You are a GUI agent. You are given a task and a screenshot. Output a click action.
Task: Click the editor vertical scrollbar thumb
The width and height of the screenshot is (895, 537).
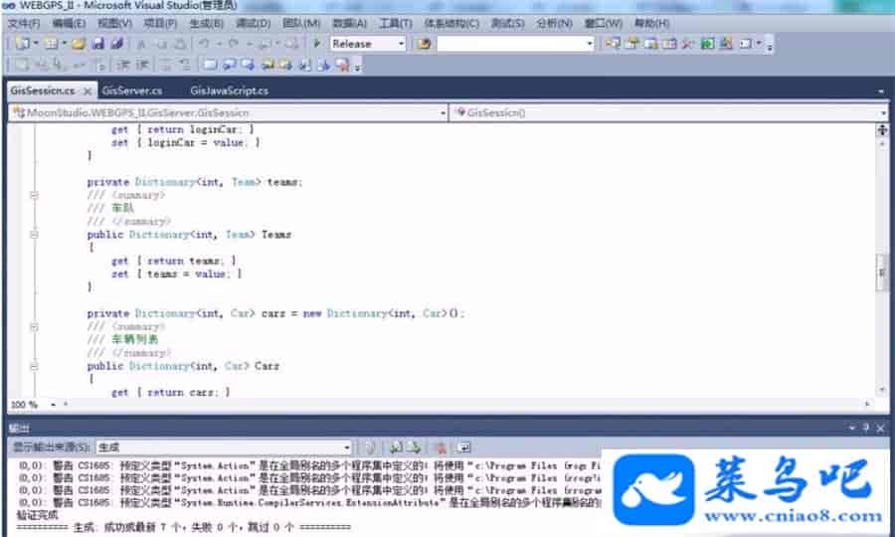coord(881,272)
